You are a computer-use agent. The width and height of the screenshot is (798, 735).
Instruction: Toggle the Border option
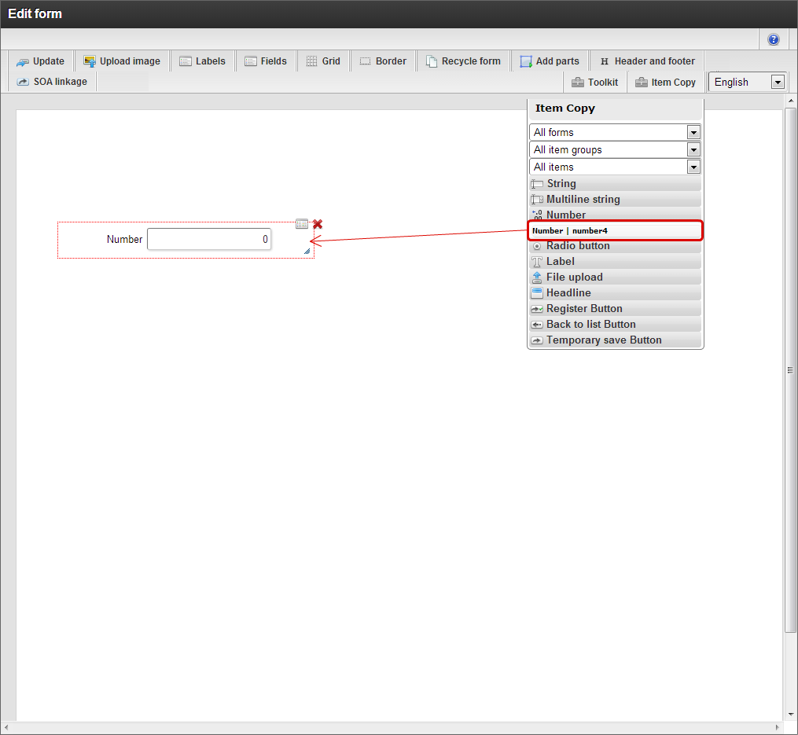(x=383, y=61)
